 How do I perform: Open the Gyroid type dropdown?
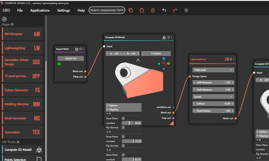tap(213, 96)
